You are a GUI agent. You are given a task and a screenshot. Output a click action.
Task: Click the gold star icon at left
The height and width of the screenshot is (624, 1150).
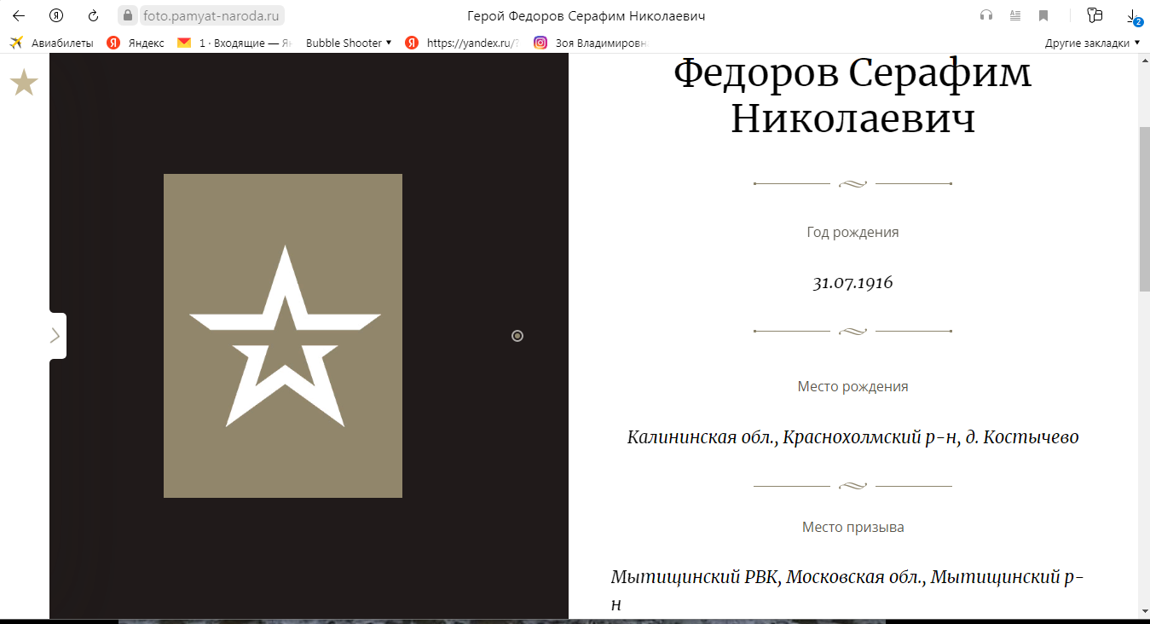[24, 83]
